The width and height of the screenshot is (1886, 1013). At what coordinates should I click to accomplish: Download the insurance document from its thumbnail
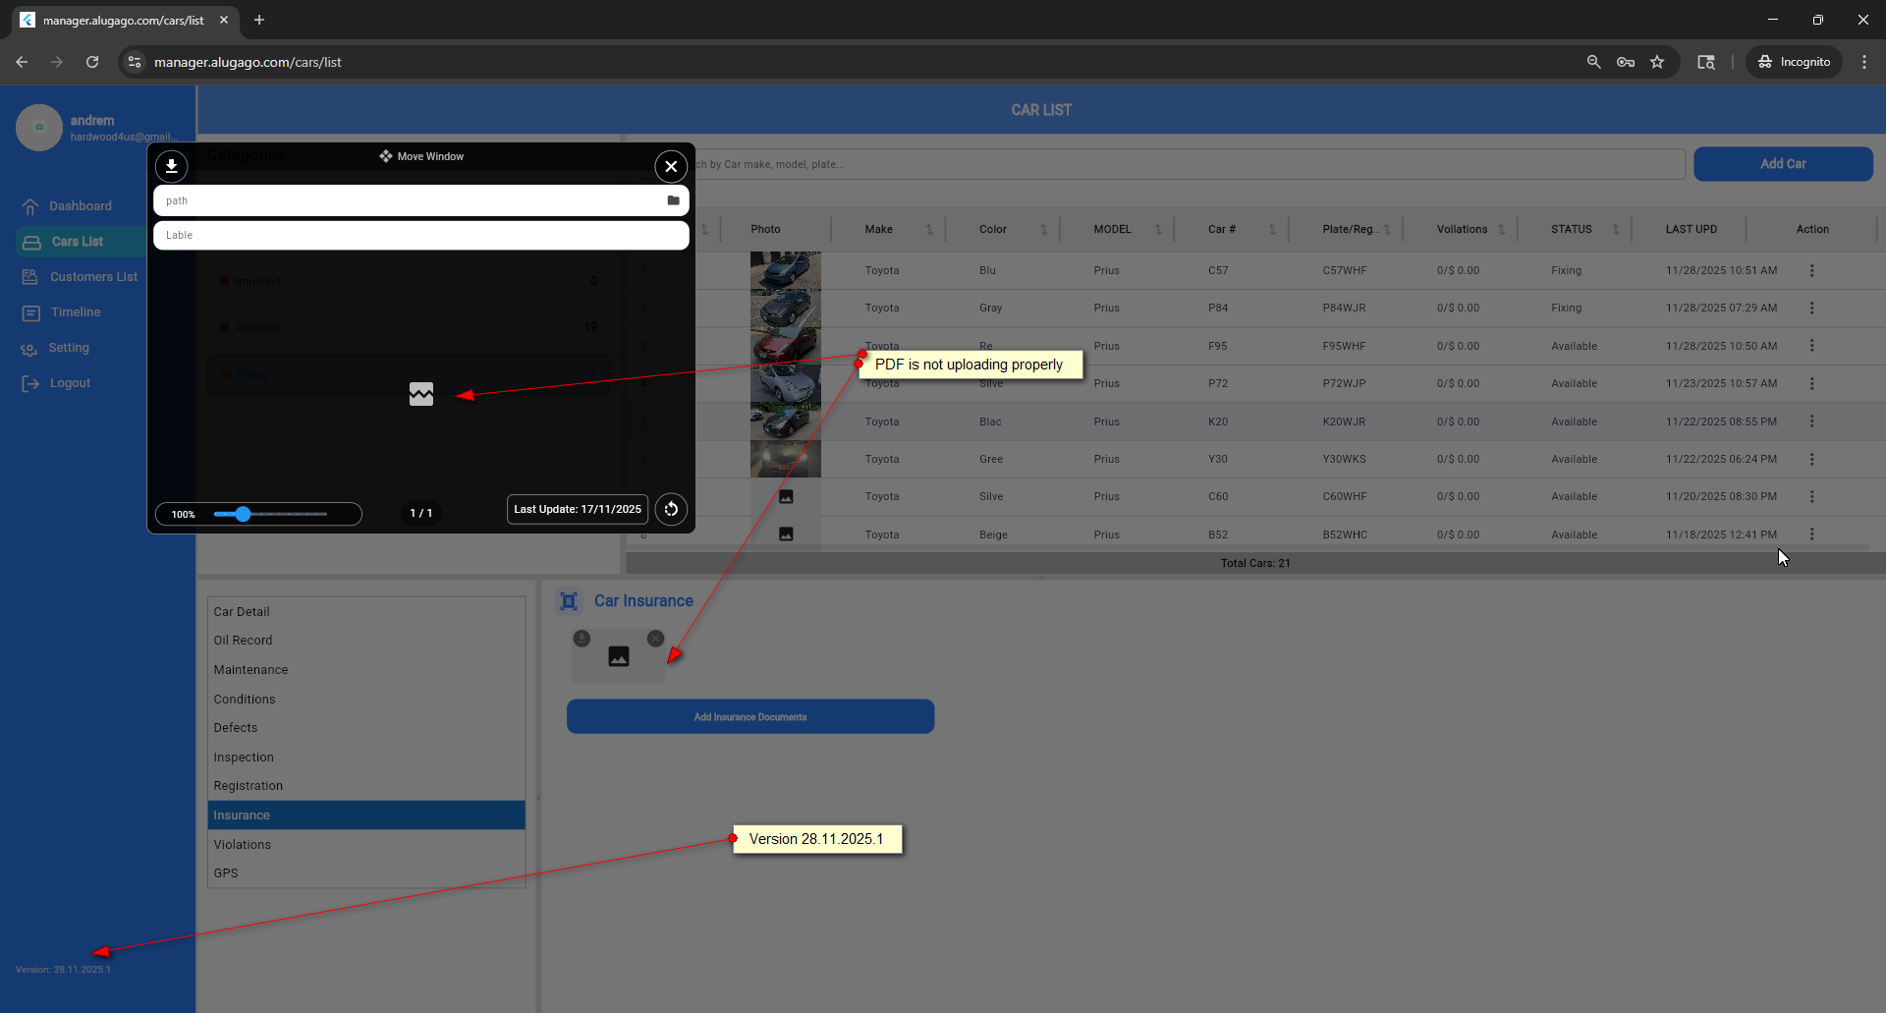(582, 639)
